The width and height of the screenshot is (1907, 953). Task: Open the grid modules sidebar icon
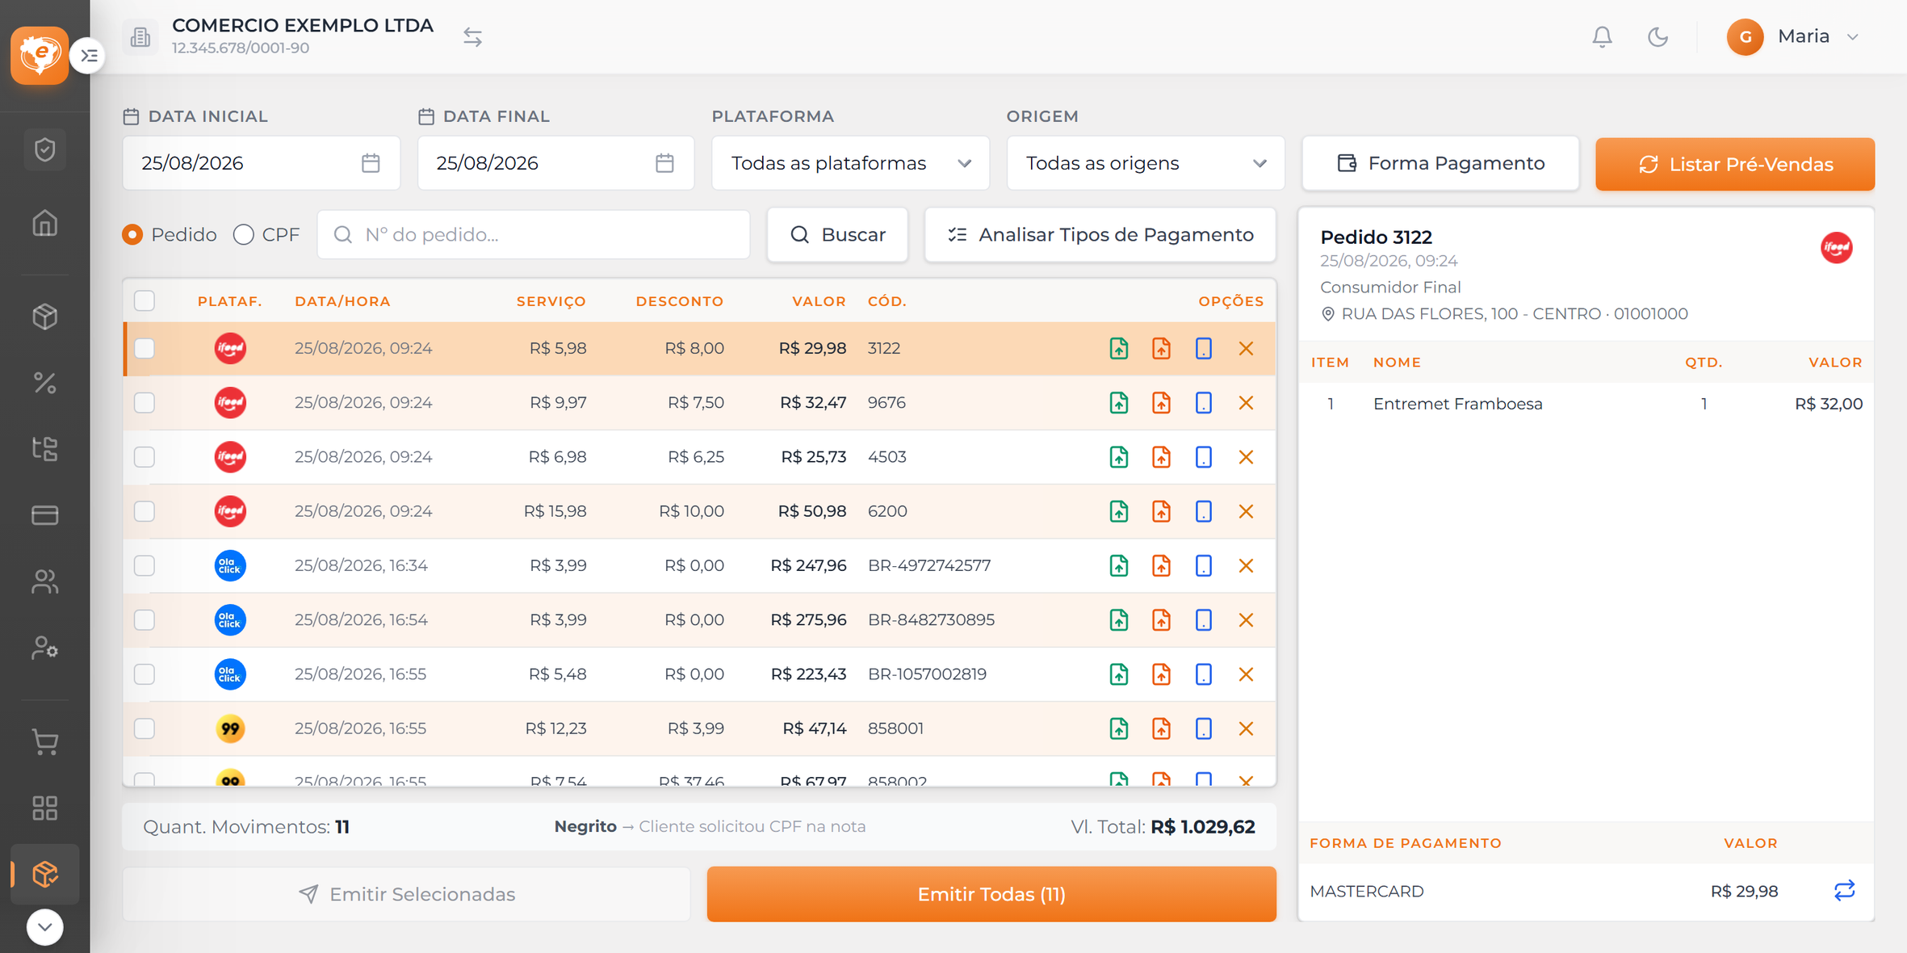[x=44, y=808]
